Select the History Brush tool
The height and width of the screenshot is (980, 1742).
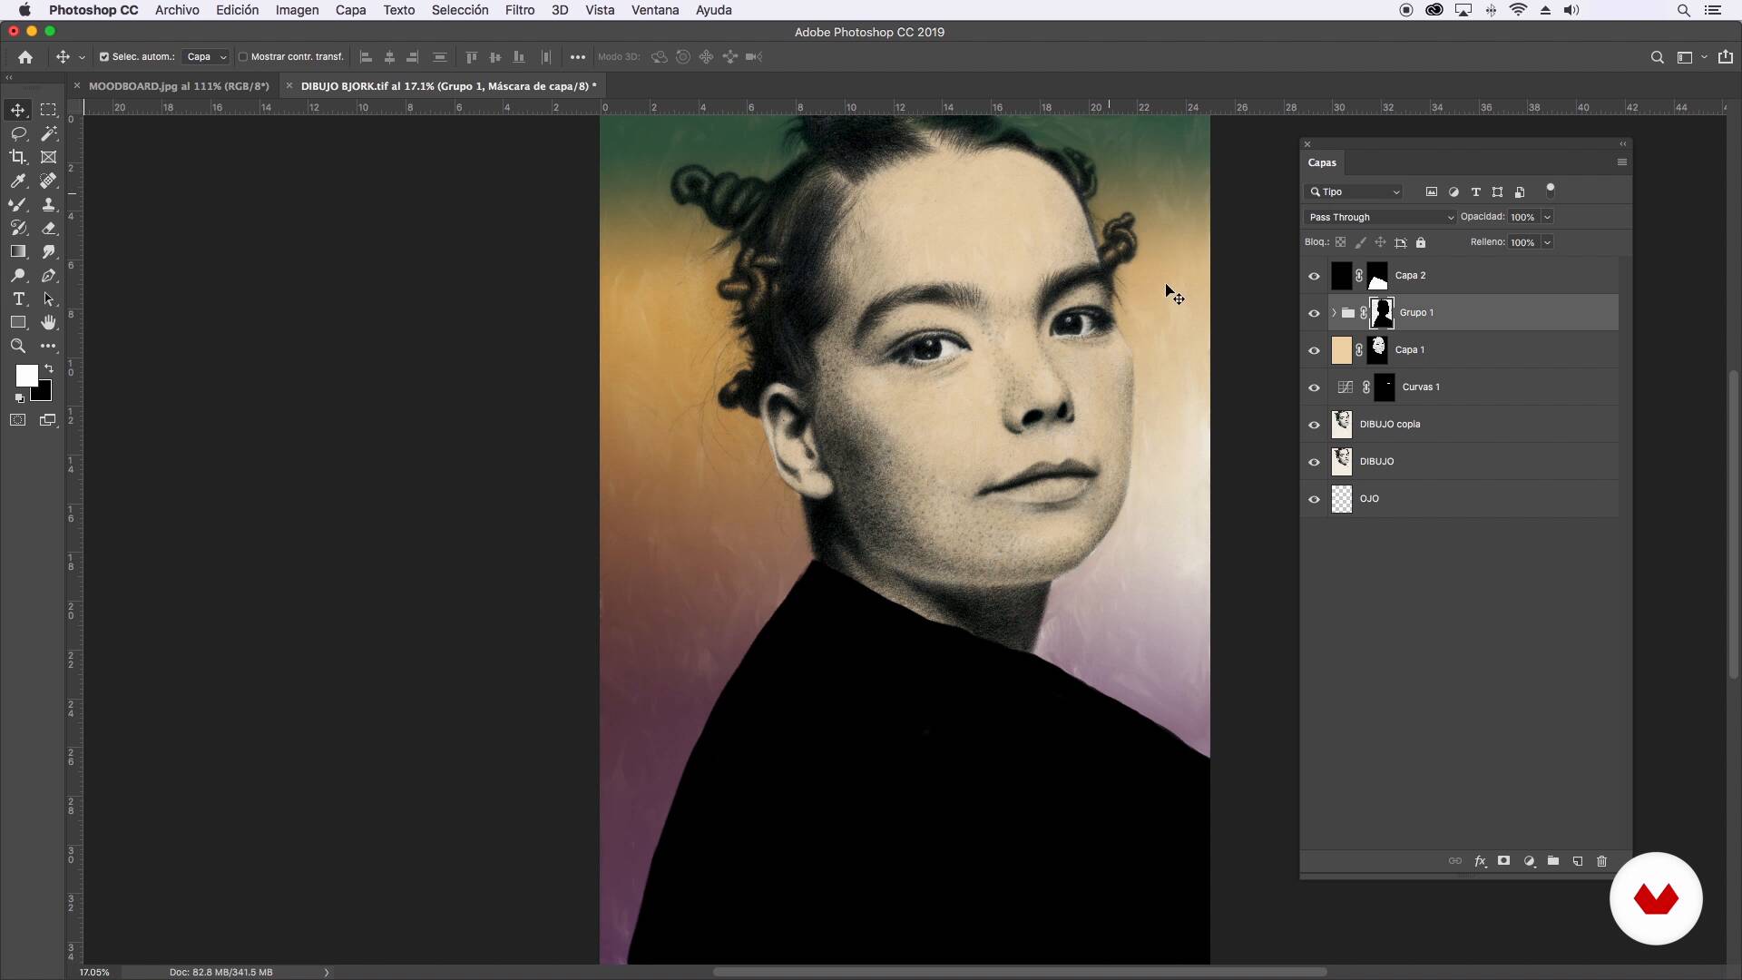[x=18, y=228]
